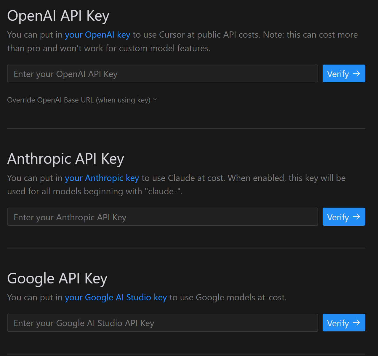Focus the OpenAI API Key input field

[162, 74]
